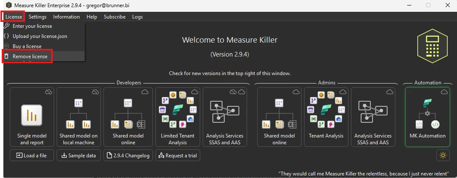Launch MK Automation tile
The image size is (457, 178).
click(x=427, y=117)
